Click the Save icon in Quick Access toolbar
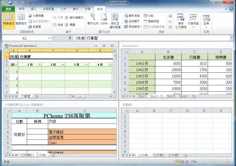This screenshot has width=236, height=166. pyautogui.click(x=10, y=3)
